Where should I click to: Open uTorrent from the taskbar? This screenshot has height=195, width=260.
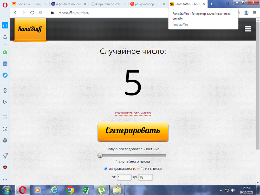[x=101, y=190]
